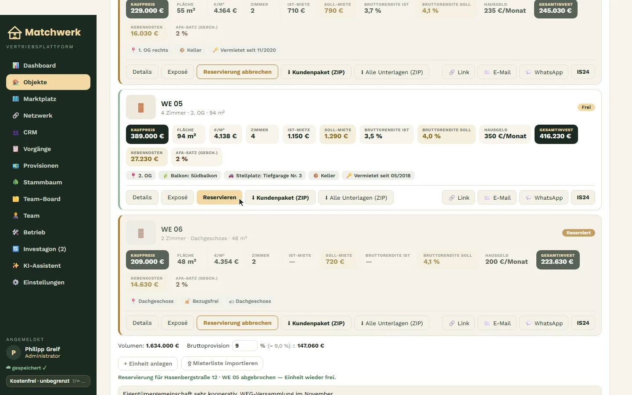Click the Betrieb tools icon

(x=16, y=232)
